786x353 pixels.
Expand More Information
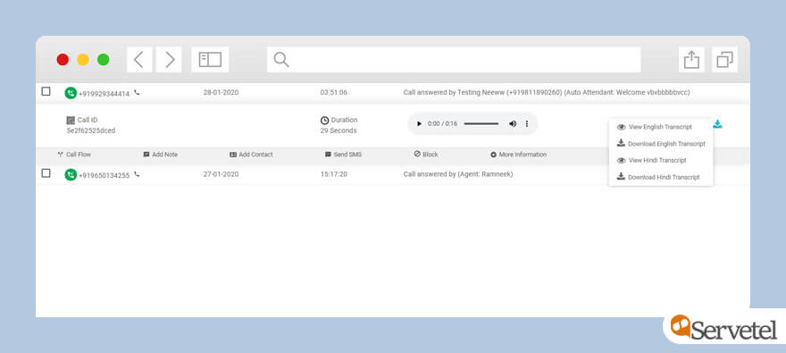click(x=518, y=155)
